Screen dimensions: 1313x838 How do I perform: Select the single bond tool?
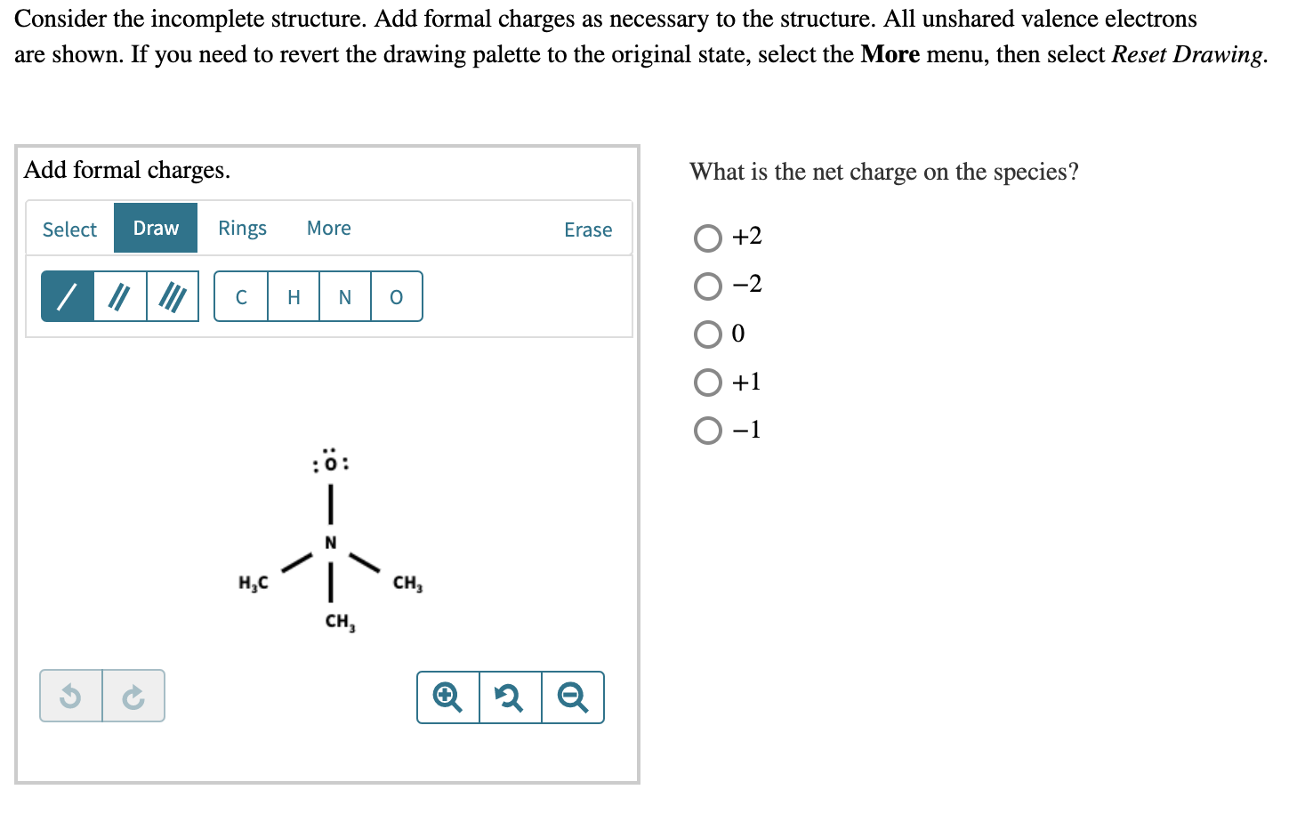point(67,295)
